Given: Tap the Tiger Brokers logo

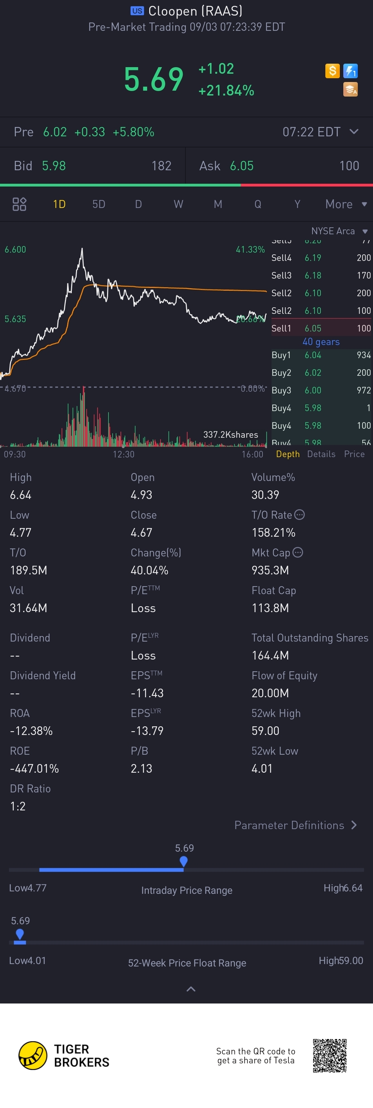Looking at the screenshot, I should [64, 1055].
